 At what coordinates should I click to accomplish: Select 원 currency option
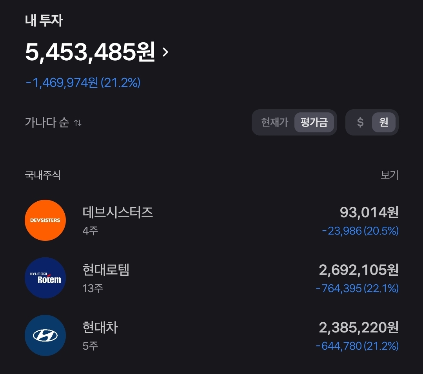[383, 123]
